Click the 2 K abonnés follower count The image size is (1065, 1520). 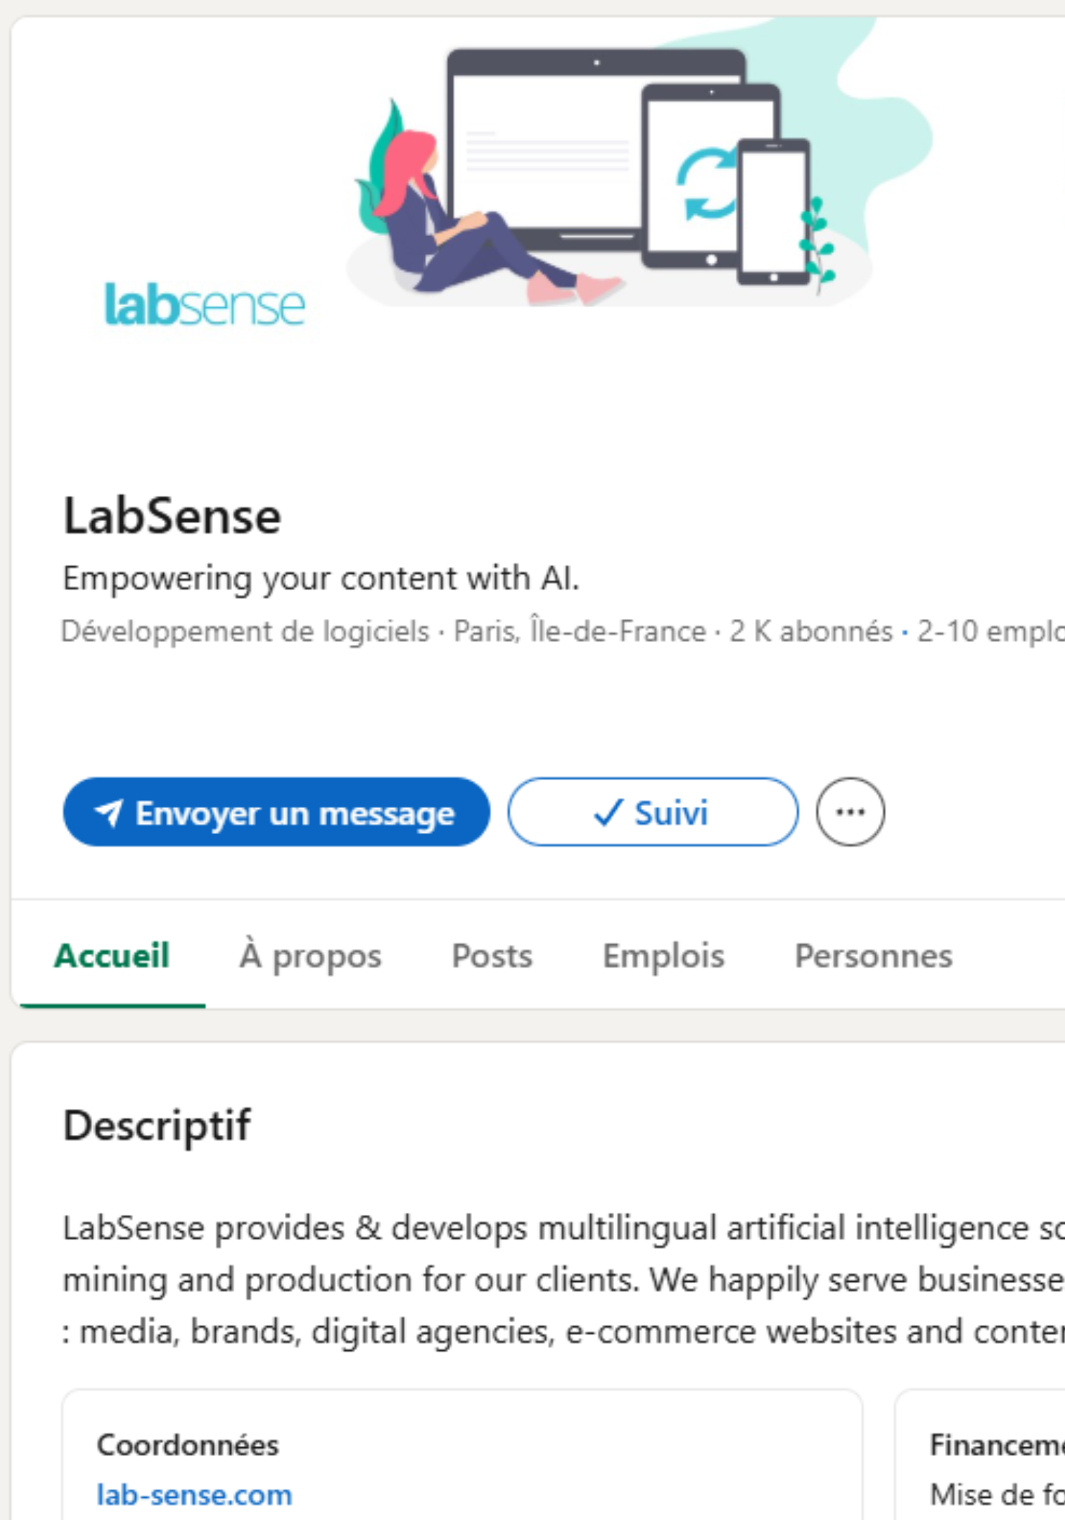[811, 632]
